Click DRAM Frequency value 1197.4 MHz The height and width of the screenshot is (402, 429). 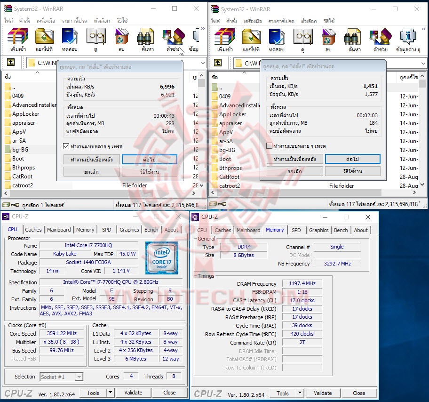coord(302,283)
